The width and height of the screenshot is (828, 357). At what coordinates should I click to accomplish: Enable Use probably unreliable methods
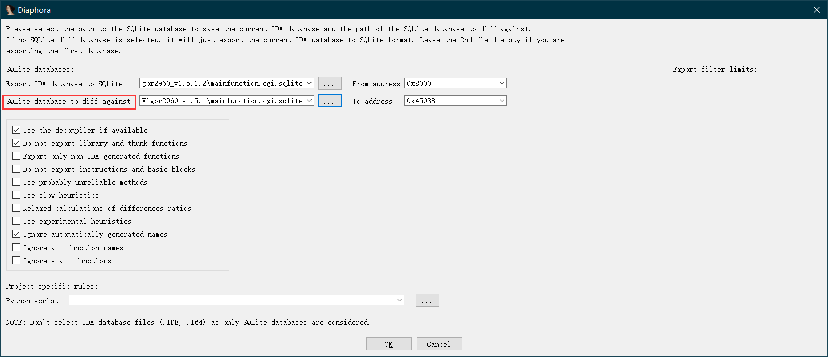[x=16, y=182]
